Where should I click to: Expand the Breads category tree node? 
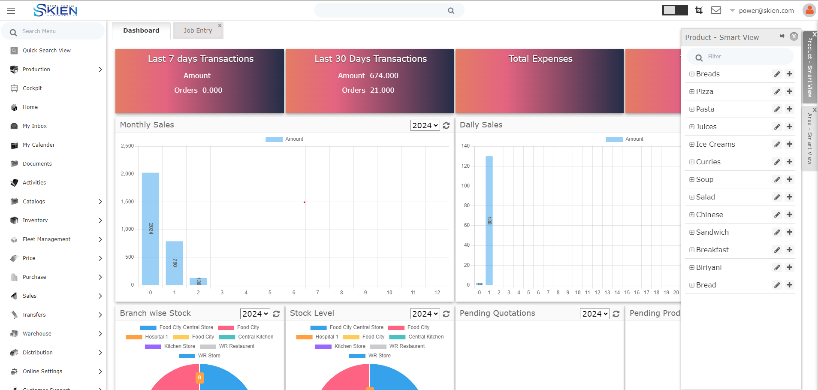pos(691,74)
